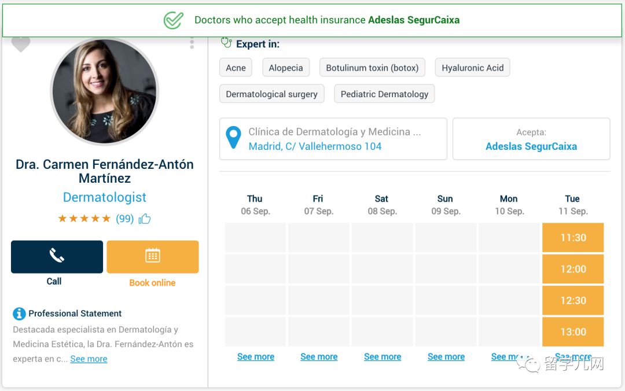625x391 pixels.
Task: Click the thumbs-up icon beside ratings
Action: tap(145, 219)
